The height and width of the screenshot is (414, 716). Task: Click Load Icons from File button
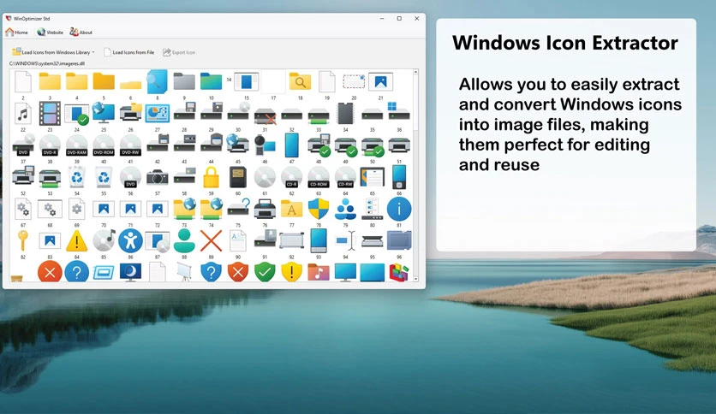128,52
